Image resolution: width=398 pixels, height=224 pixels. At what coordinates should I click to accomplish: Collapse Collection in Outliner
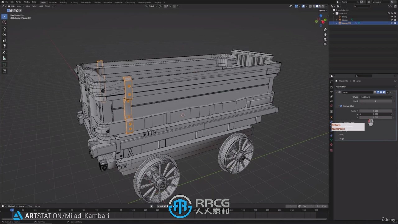pyautogui.click(x=334, y=13)
